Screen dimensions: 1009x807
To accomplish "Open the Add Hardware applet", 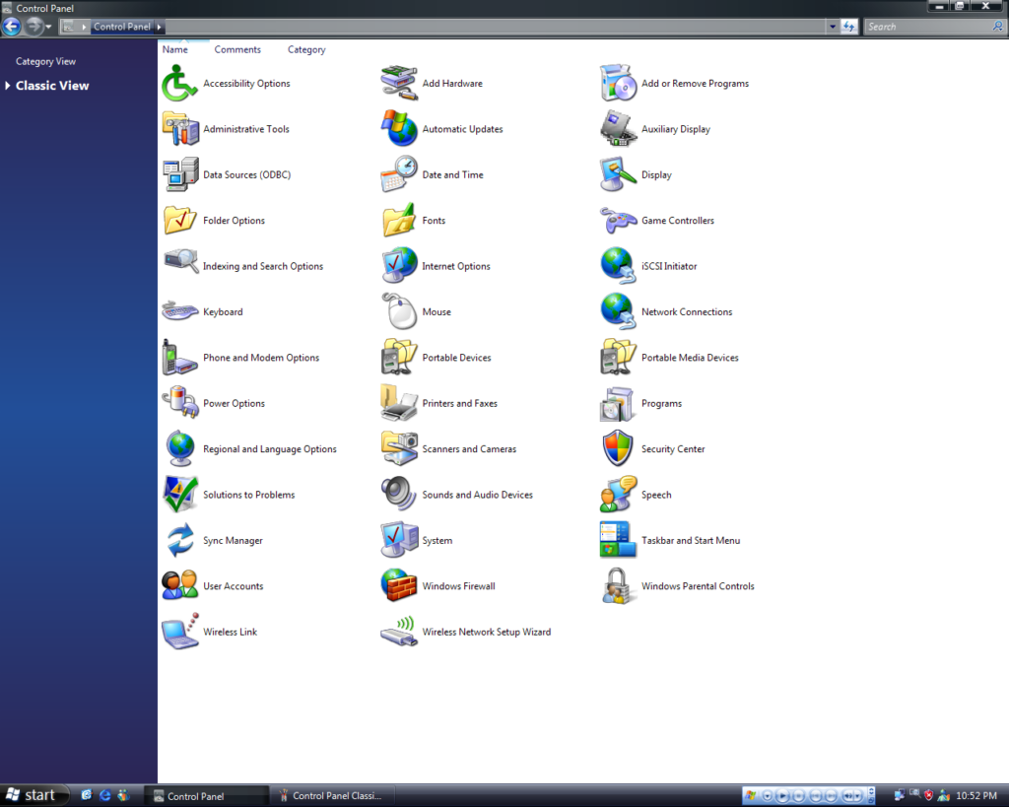I will click(x=432, y=83).
